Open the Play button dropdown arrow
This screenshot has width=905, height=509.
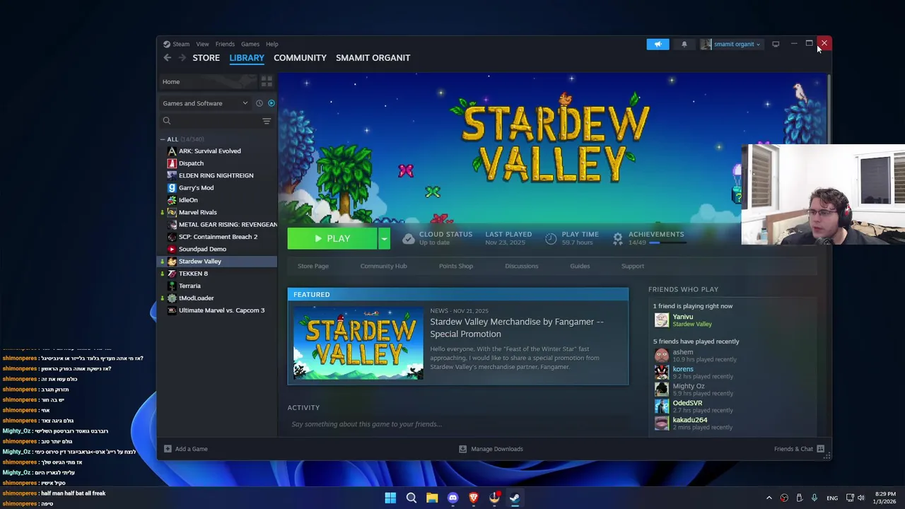[384, 239]
